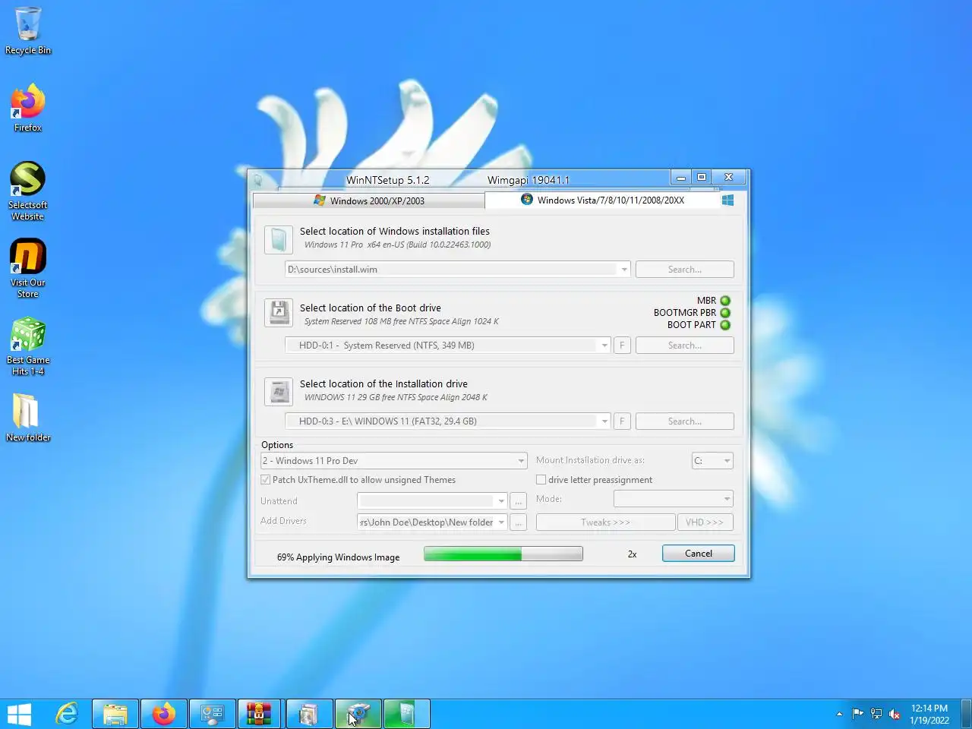Click Search button for Installation drive
The image size is (972, 729).
(684, 421)
